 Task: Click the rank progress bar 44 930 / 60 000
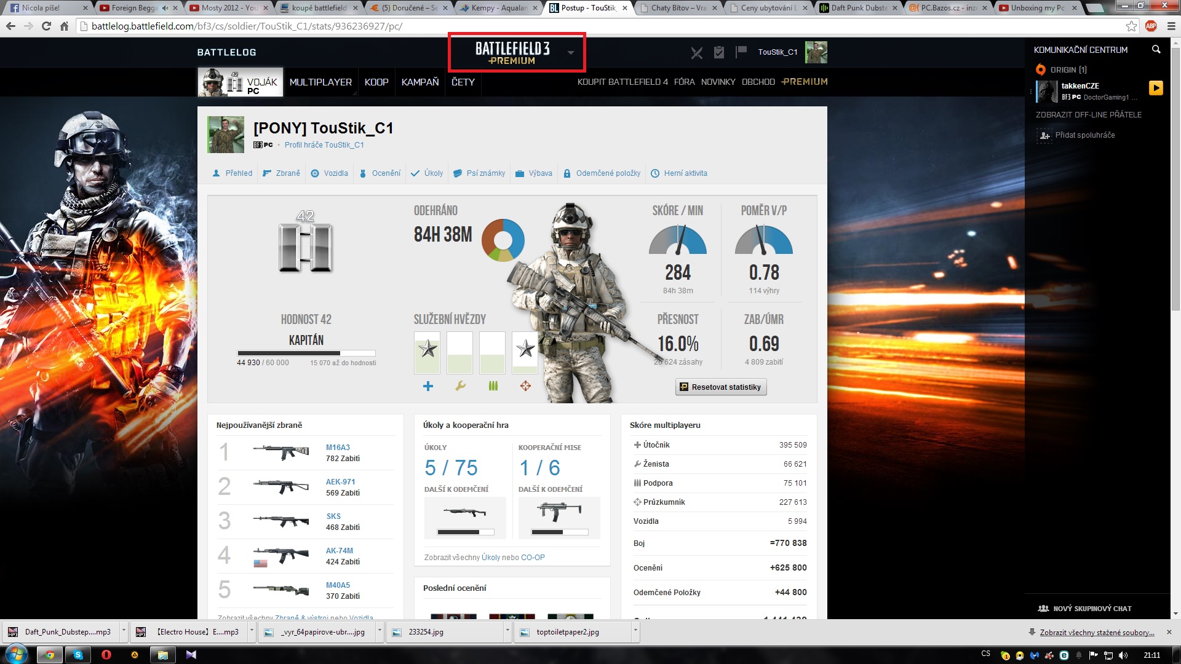tap(306, 354)
